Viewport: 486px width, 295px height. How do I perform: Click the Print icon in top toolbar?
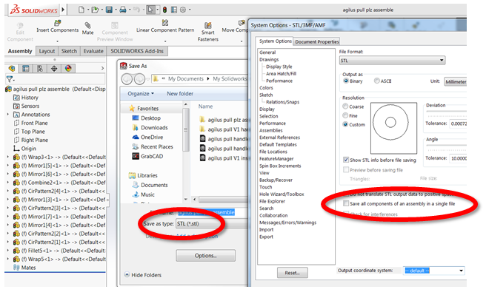click(123, 10)
